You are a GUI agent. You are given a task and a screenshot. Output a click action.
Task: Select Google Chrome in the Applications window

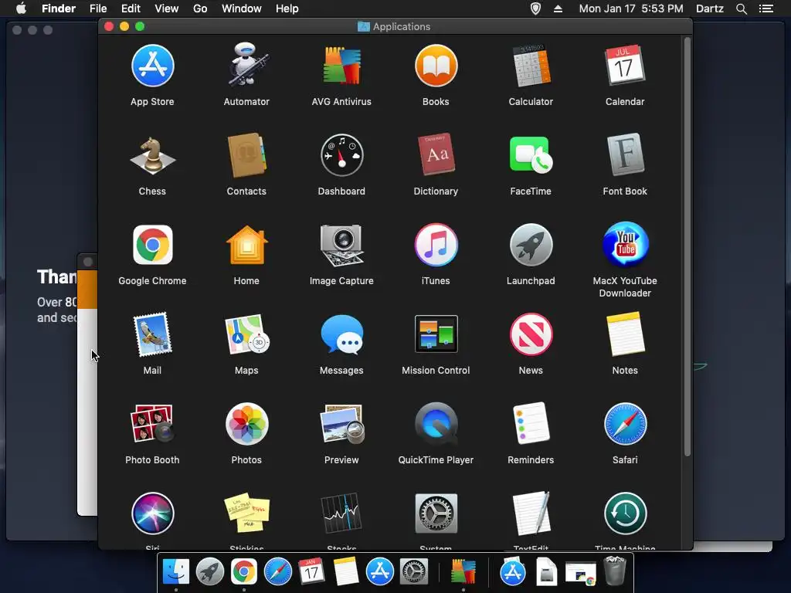152,245
